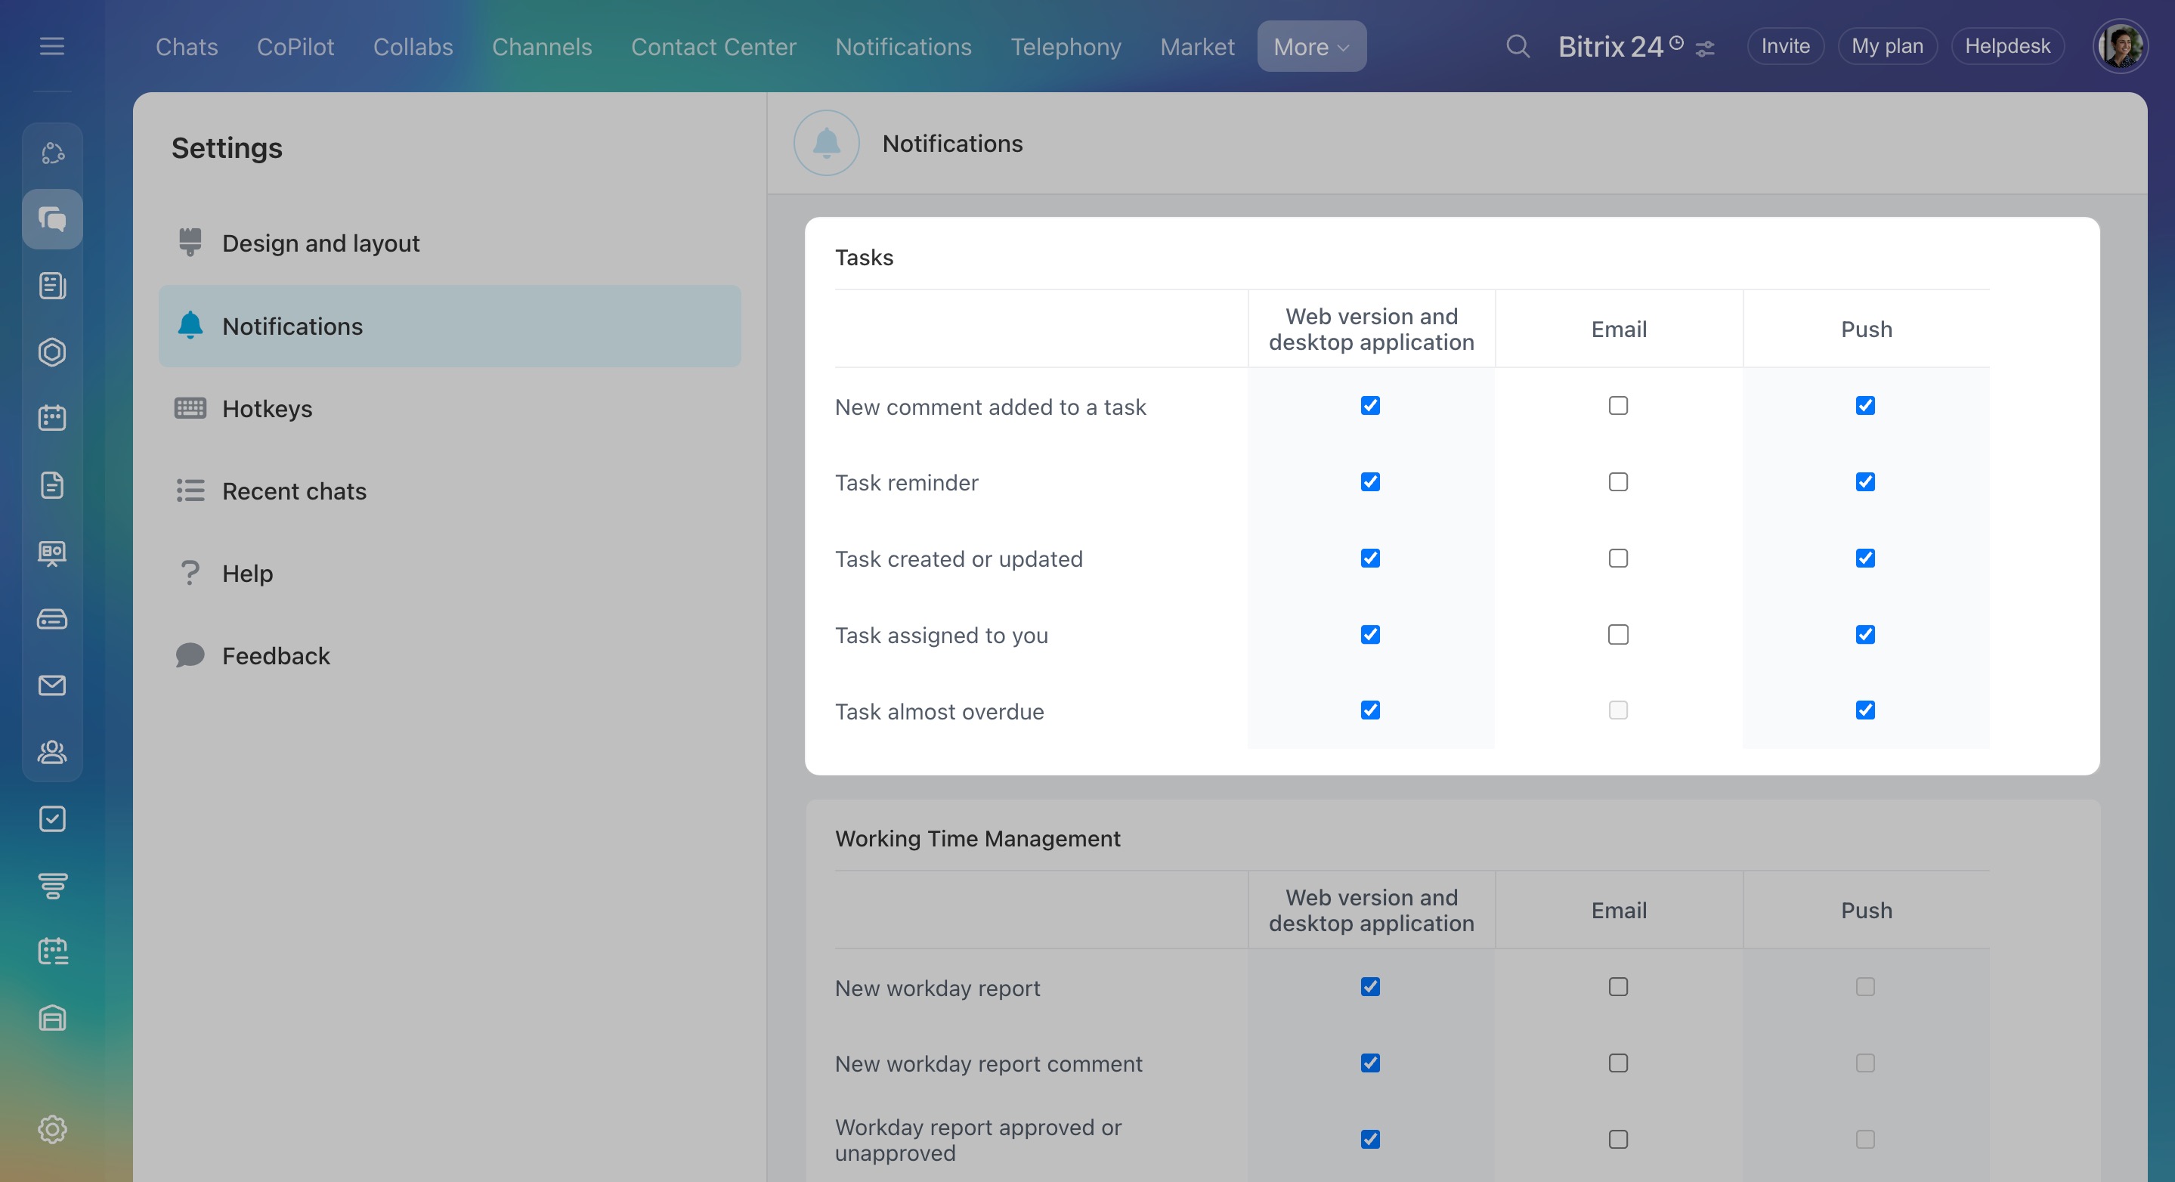Uncheck web notifications for New workday report
This screenshot has width=2175, height=1182.
1370,987
